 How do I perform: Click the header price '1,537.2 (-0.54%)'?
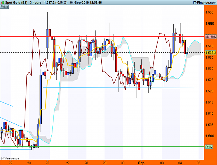56,3
